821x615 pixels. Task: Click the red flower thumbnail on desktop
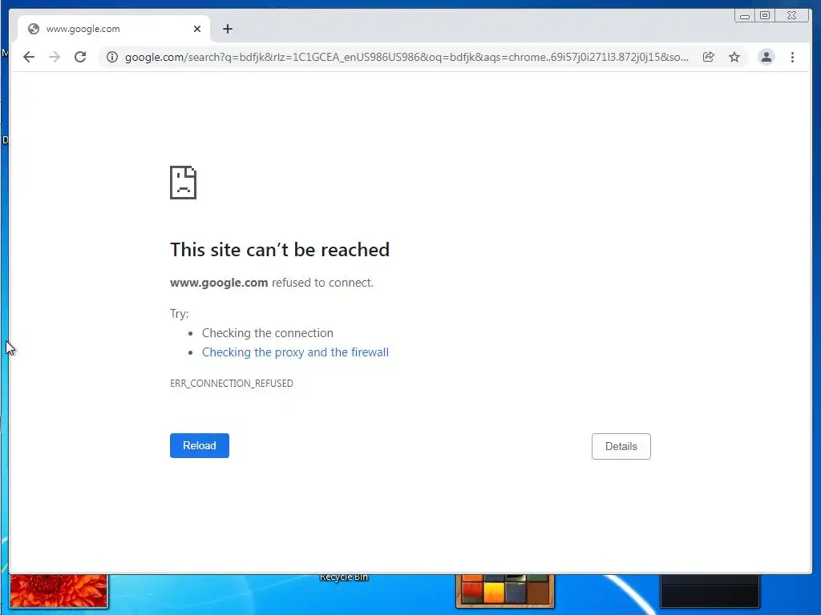click(59, 591)
